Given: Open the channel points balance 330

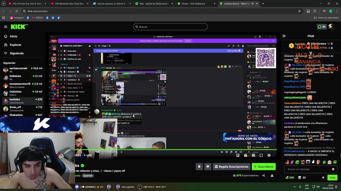Looking at the screenshot, I should click(x=289, y=177).
